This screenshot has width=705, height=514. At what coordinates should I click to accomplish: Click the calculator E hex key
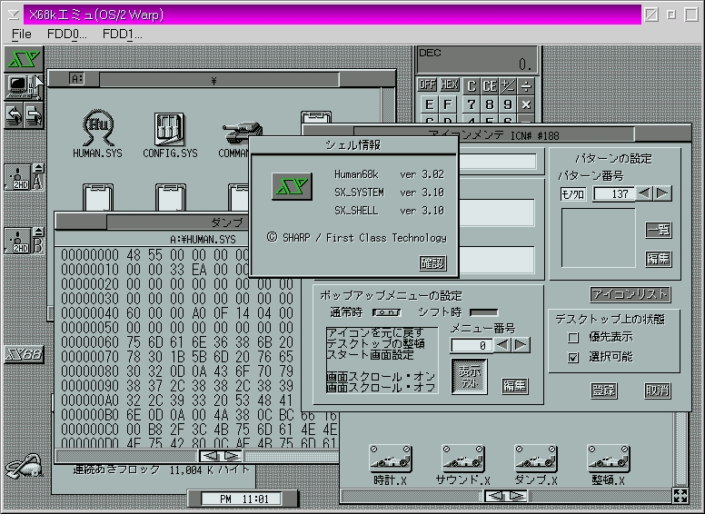(429, 104)
